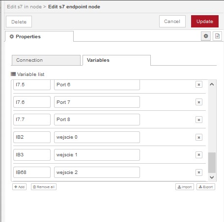The image size is (224, 222).
Task: Delete this s7 endpoint node
Action: coord(19,22)
